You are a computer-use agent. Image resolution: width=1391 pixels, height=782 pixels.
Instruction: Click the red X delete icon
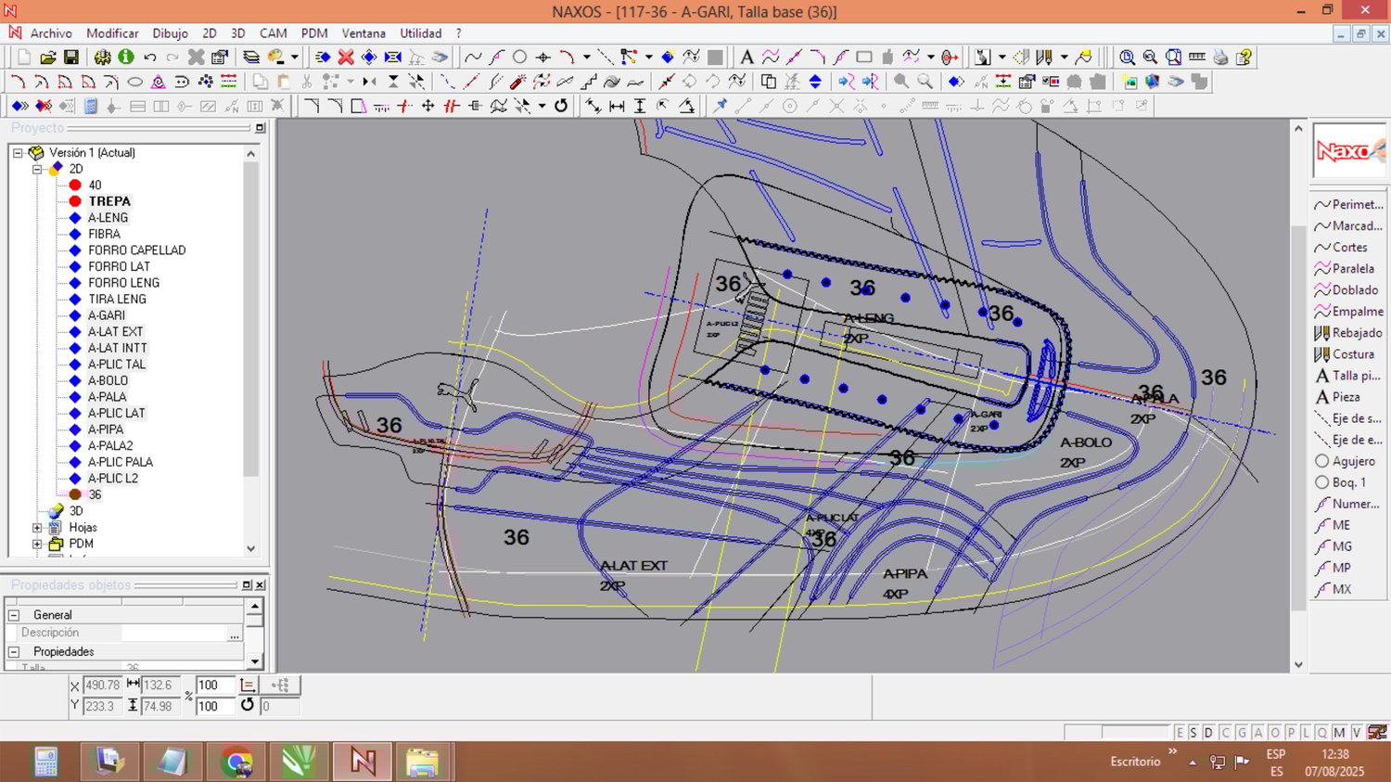point(346,58)
